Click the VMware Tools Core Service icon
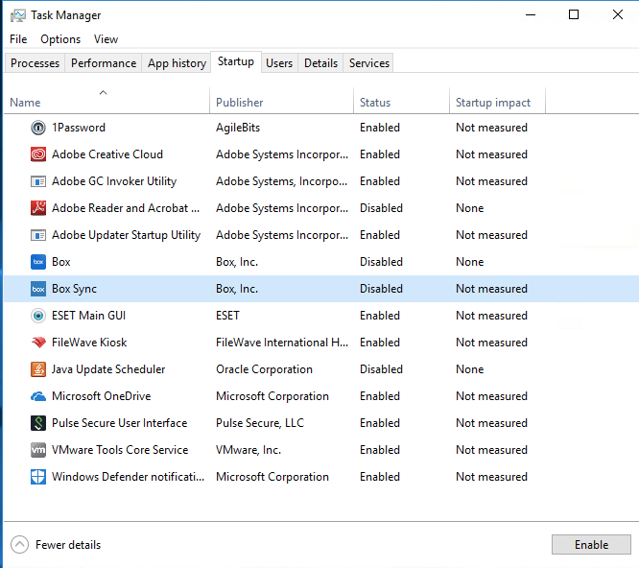Screen dimensions: 639x568 (x=38, y=450)
